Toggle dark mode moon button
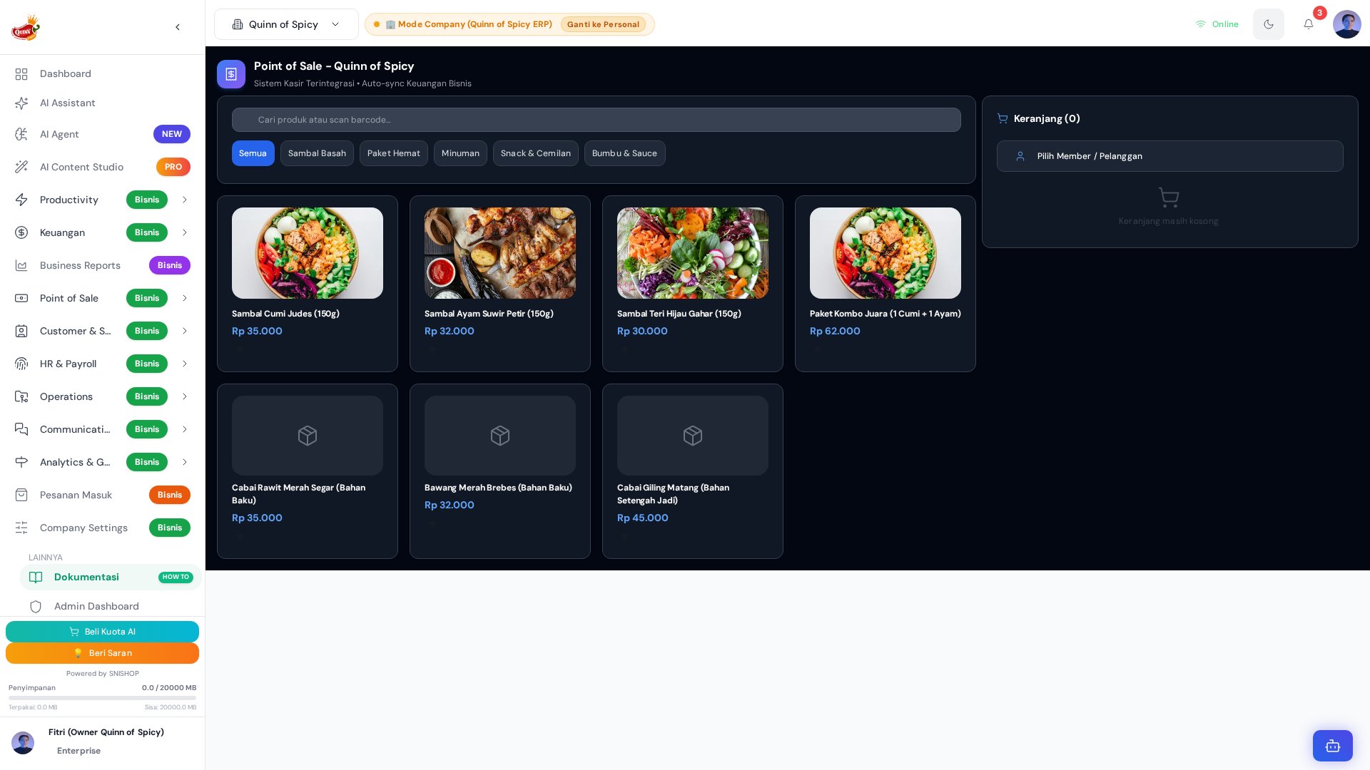 pyautogui.click(x=1269, y=24)
